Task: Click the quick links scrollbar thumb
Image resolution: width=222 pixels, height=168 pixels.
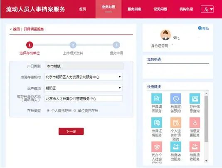Action: (x=206, y=119)
